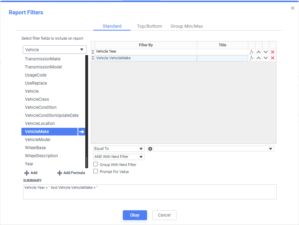Image resolution: width=299 pixels, height=225 pixels.
Task: Enable Prompt For Value checkbox
Action: point(96,171)
